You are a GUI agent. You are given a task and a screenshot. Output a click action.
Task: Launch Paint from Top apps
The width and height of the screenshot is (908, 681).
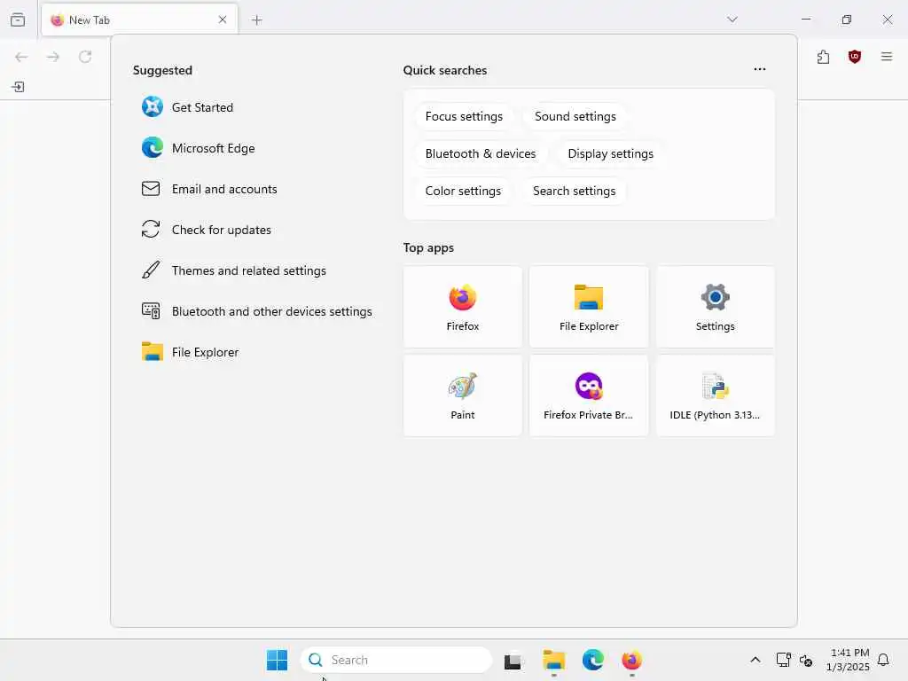[x=463, y=396]
